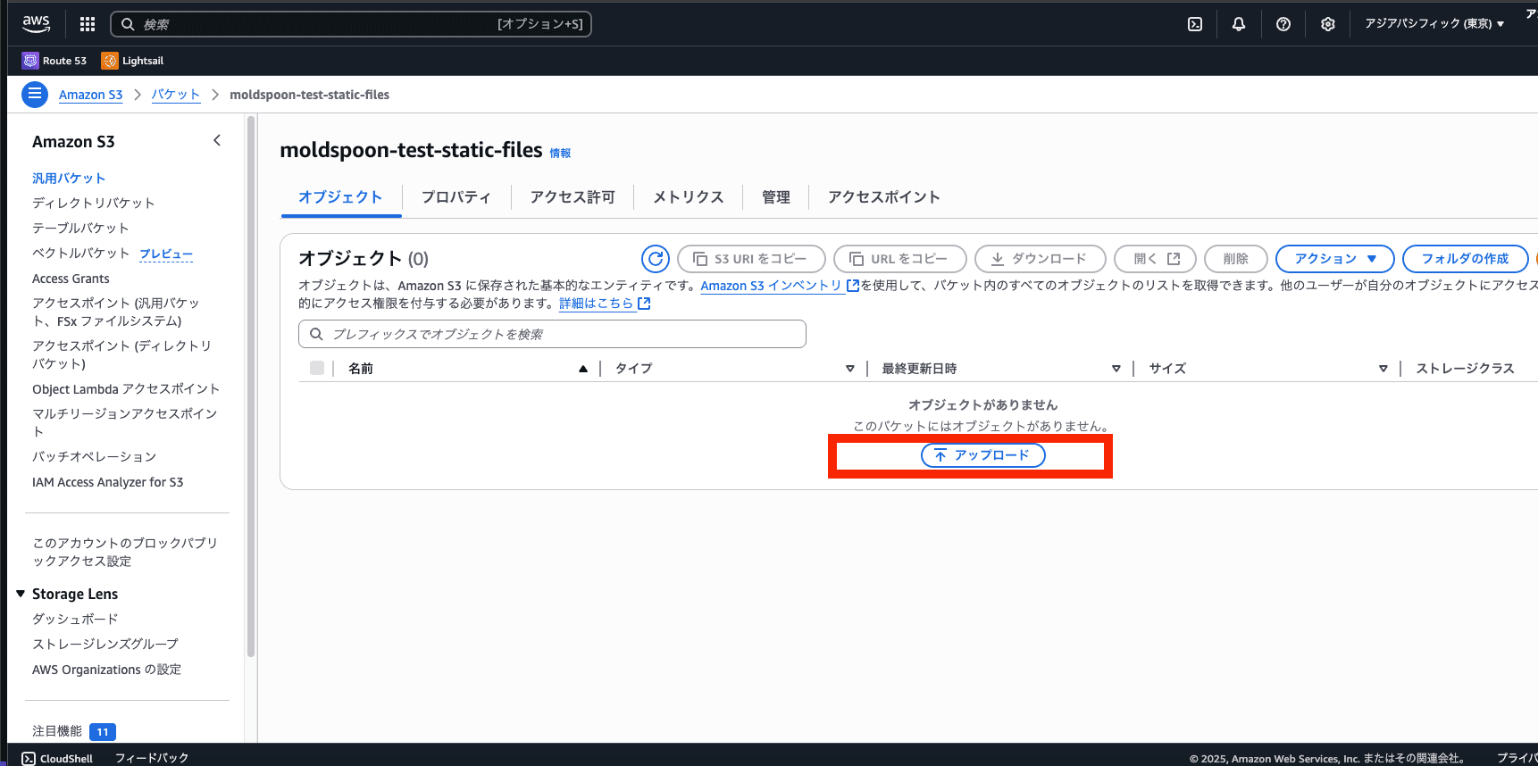Open the 詳細はこちら learn more link

(x=605, y=304)
